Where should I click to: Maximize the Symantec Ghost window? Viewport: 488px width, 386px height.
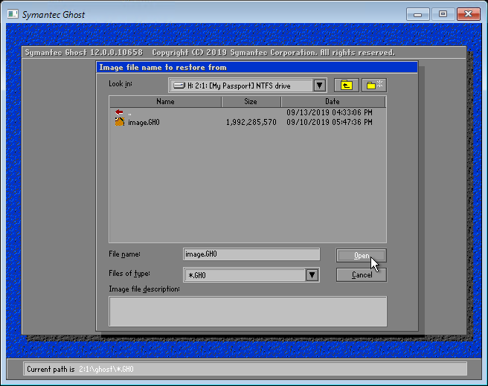tap(443, 14)
